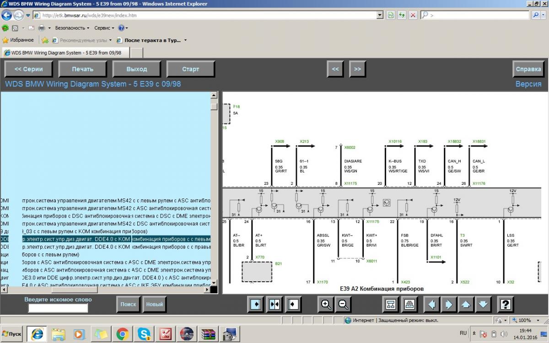Screen dimensions: 549x343
Task: Open the 'После теракта в Тур...' favorite link
Action: point(152,40)
